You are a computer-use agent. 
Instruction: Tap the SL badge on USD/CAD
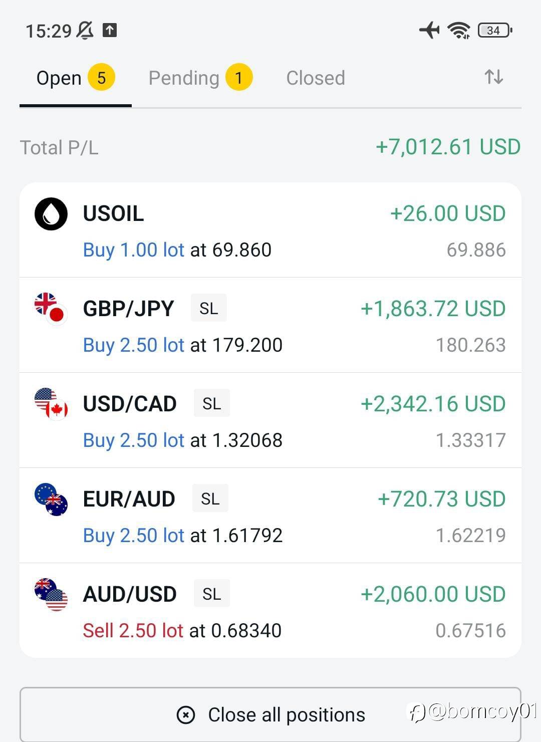(212, 403)
